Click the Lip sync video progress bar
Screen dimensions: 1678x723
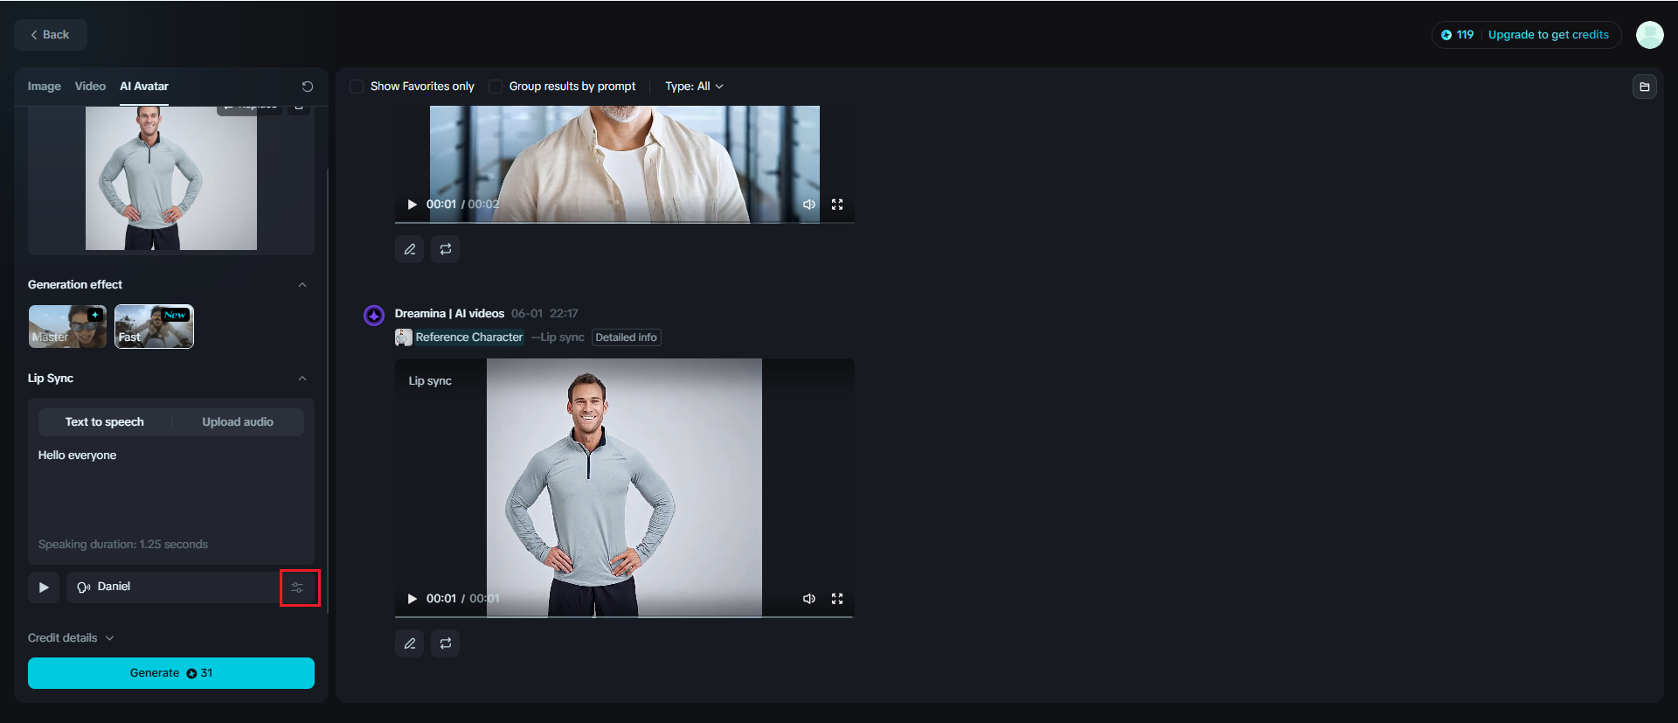coord(624,617)
